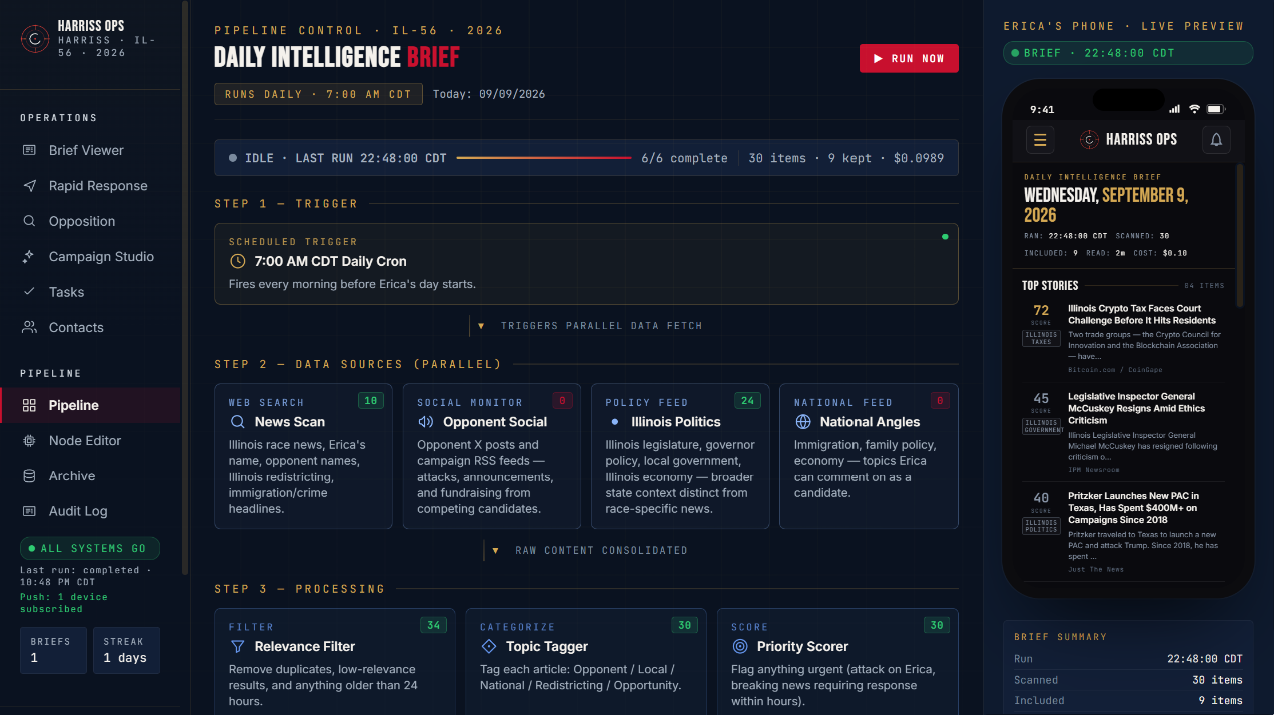Image resolution: width=1274 pixels, height=715 pixels.
Task: Go to the Opposition section
Action: 90,221
